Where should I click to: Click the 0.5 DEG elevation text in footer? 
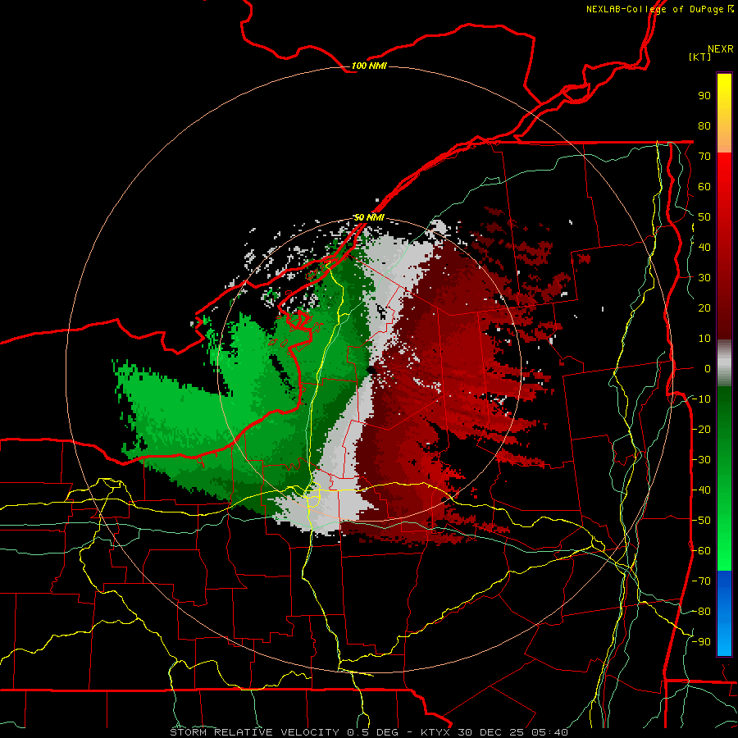[x=373, y=732]
